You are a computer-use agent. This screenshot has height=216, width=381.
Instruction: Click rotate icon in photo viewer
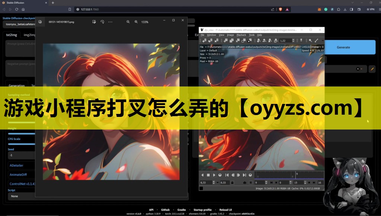[102, 22]
